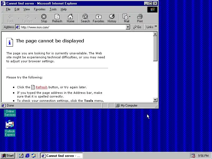
Task: Click the Address URL input field
Action: click(x=73, y=27)
